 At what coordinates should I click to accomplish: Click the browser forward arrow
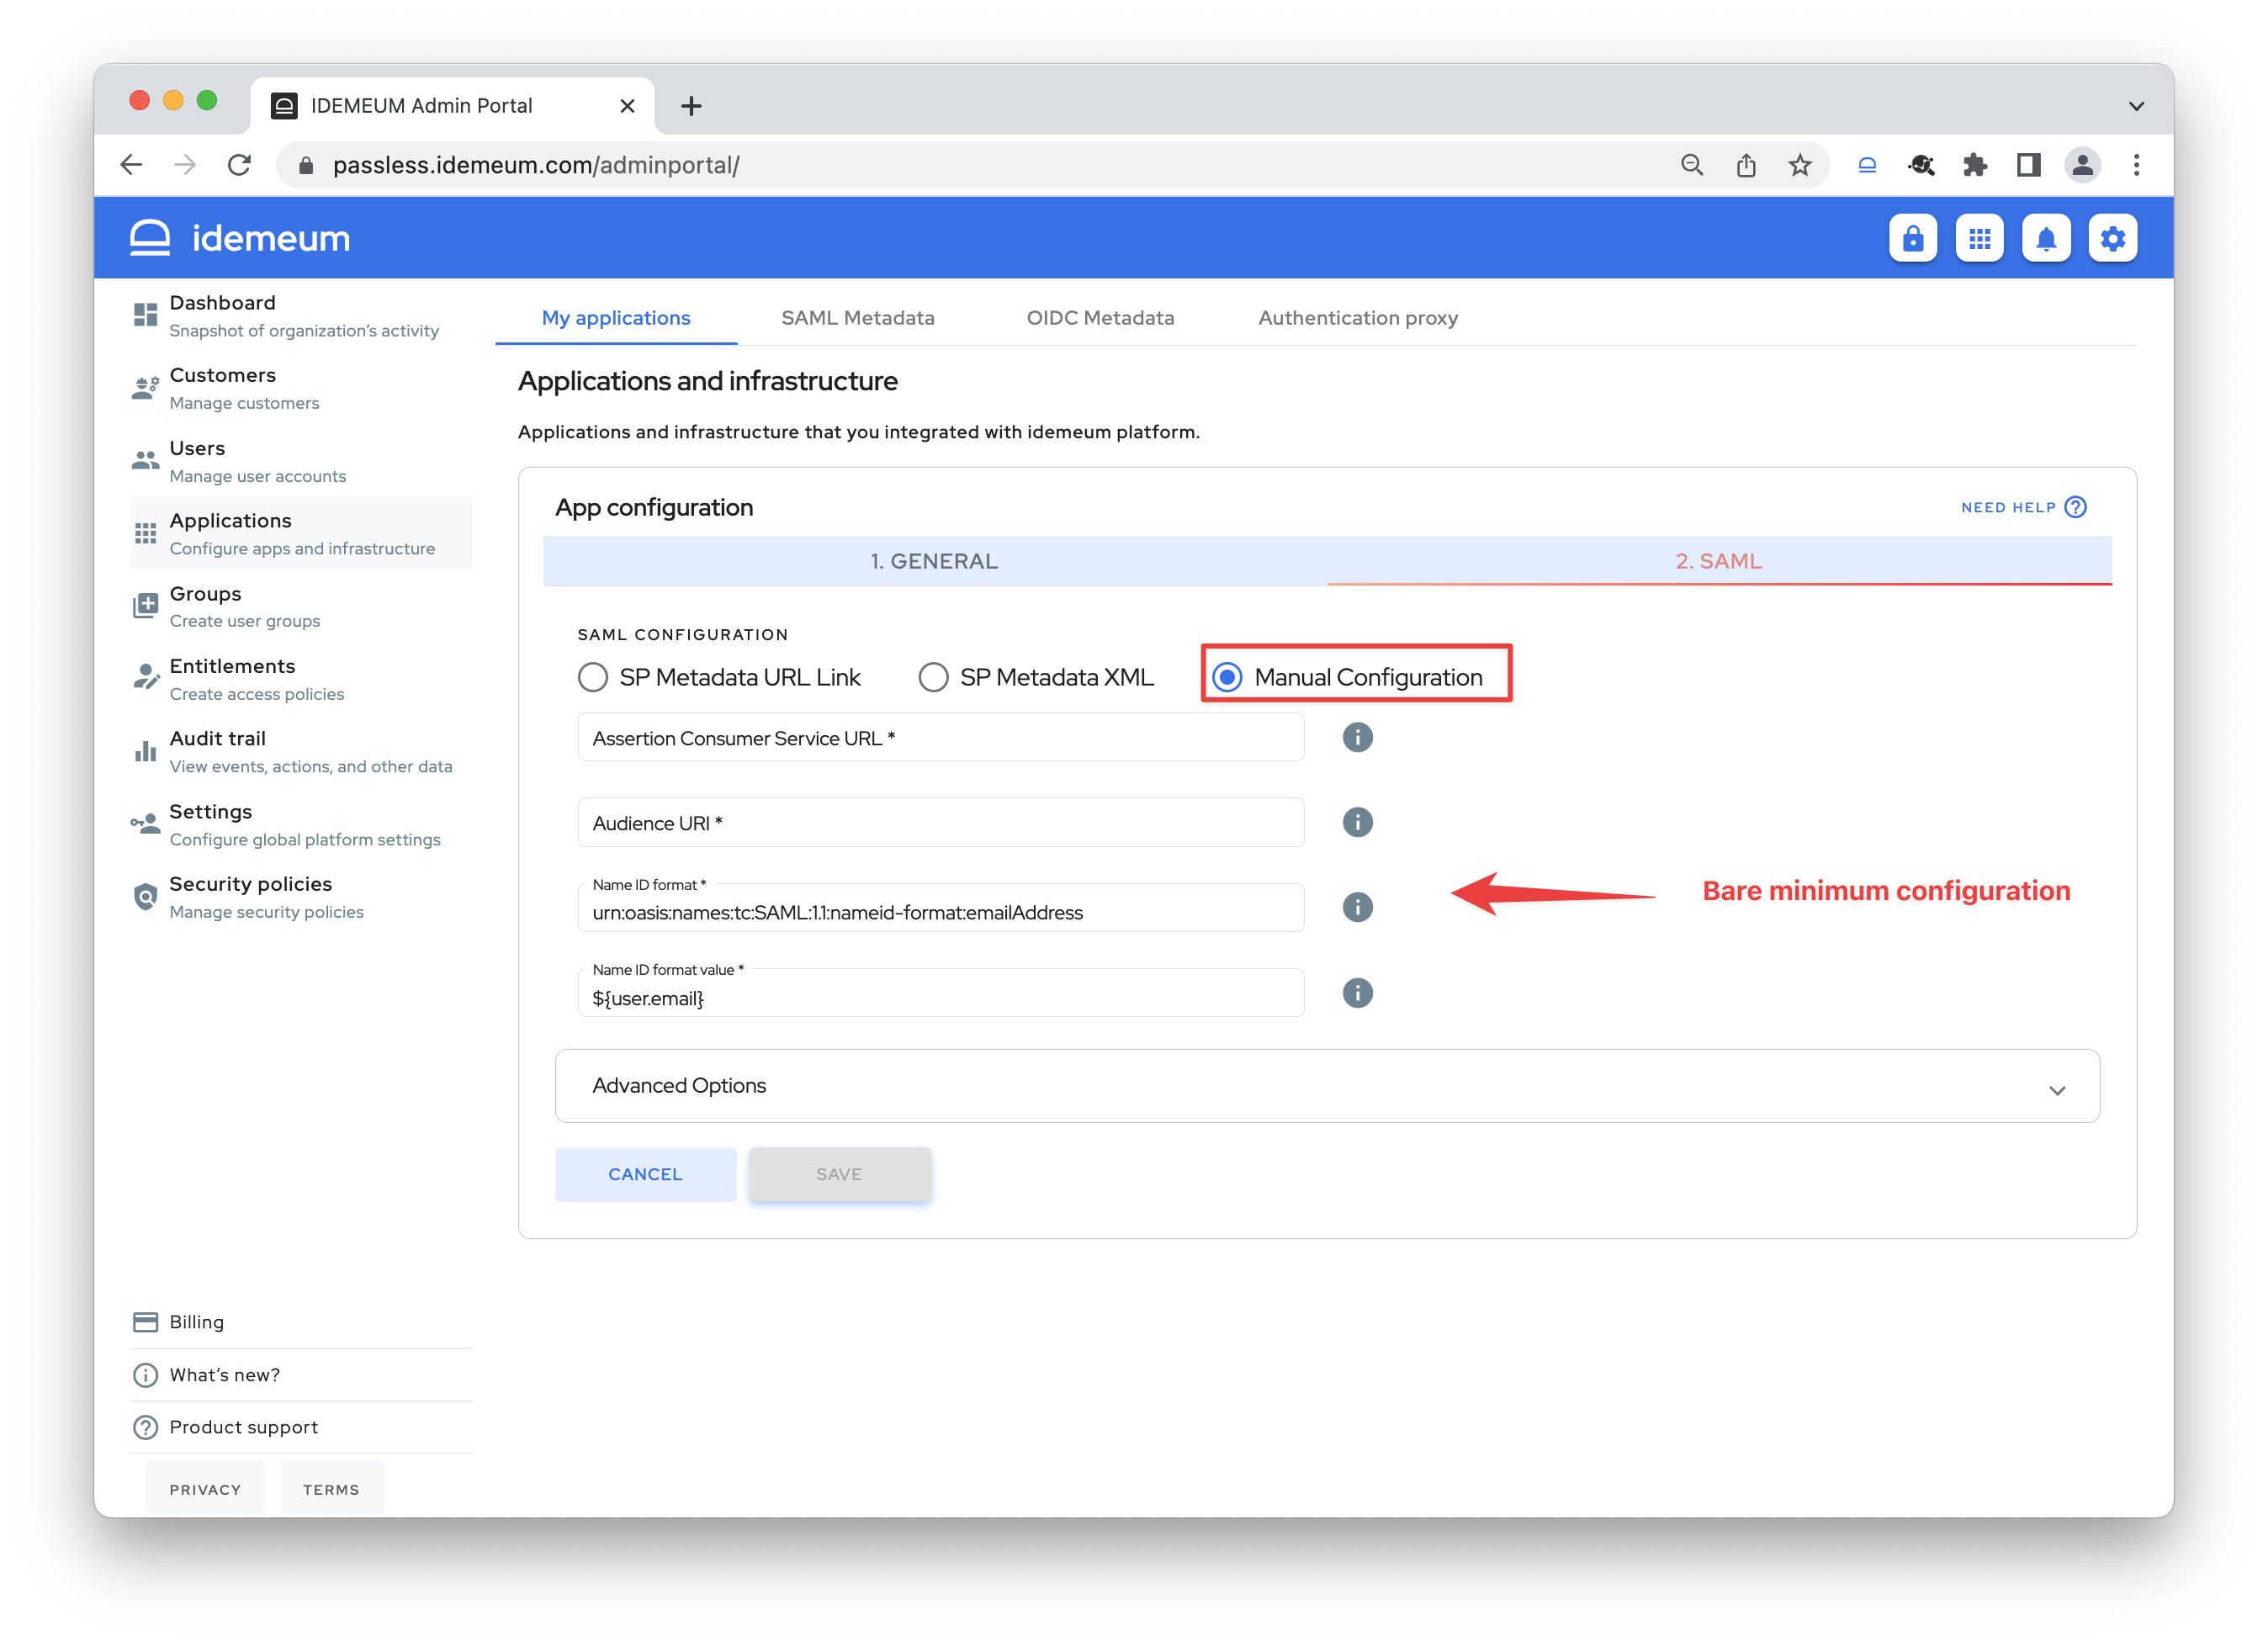pos(185,165)
